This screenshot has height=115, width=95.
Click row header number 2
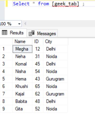click(6, 56)
